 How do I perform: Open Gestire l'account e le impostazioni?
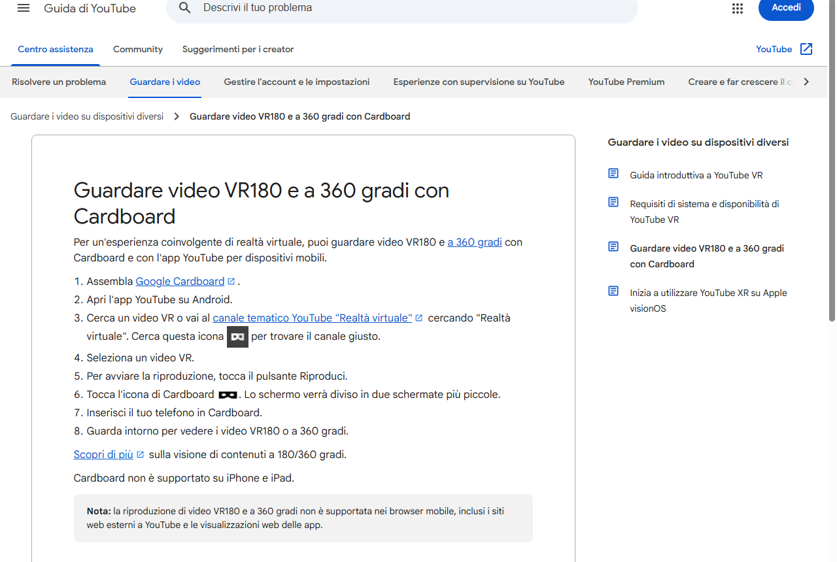(x=297, y=82)
